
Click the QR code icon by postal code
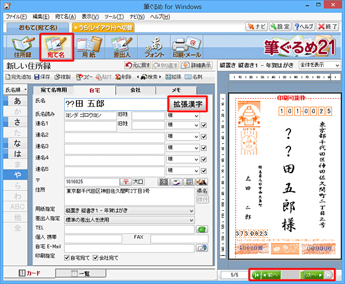(164, 182)
